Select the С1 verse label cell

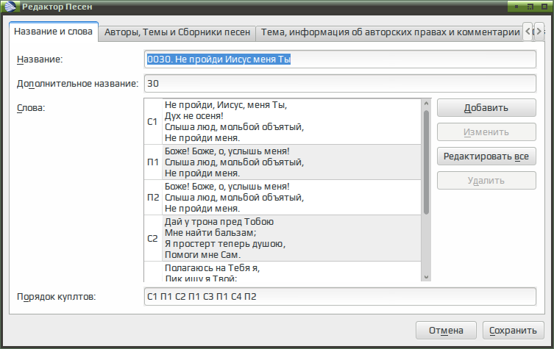pos(153,122)
